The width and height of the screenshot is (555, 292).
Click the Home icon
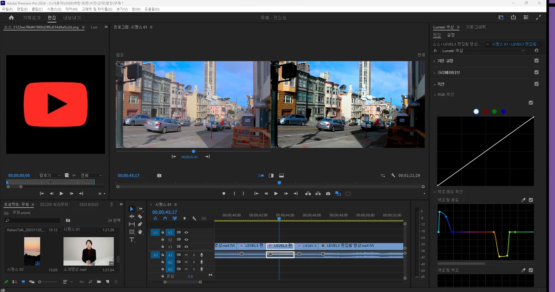[11, 17]
